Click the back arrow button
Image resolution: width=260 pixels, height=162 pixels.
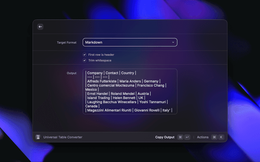coord(40,27)
